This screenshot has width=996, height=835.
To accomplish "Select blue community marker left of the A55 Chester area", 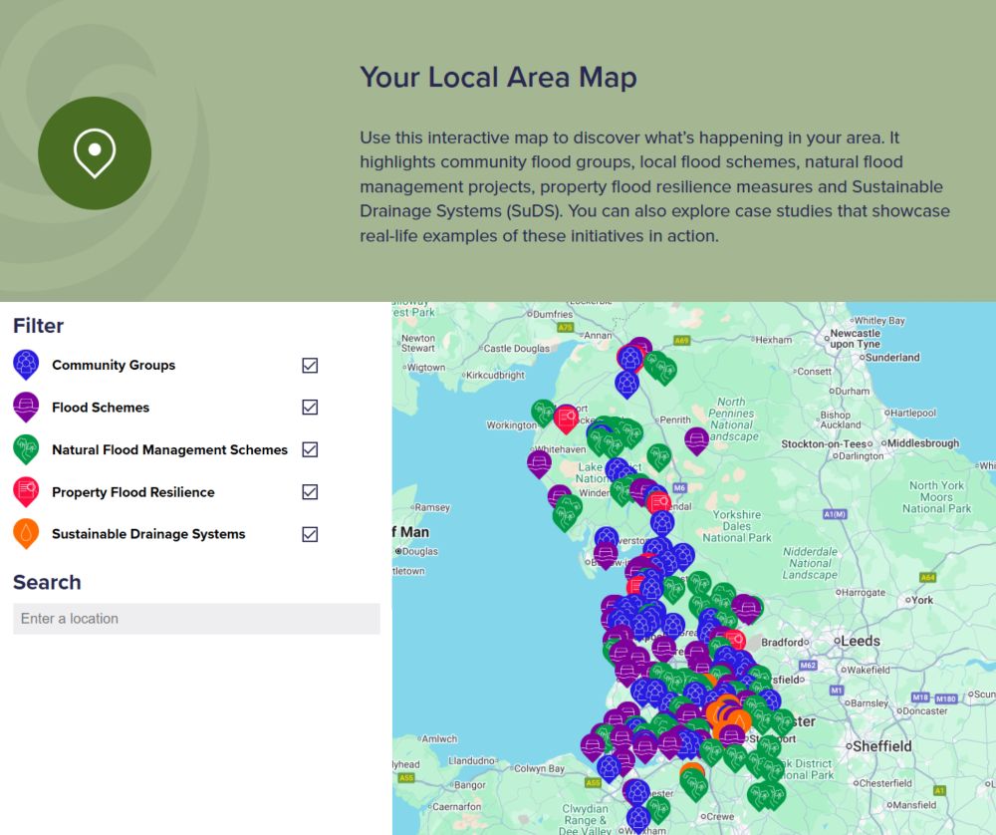I will point(609,768).
